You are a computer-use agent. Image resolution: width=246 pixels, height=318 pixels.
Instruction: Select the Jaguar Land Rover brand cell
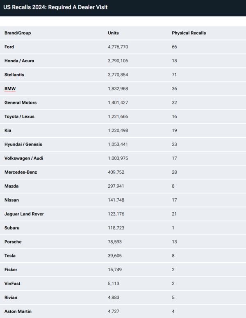coord(24,214)
